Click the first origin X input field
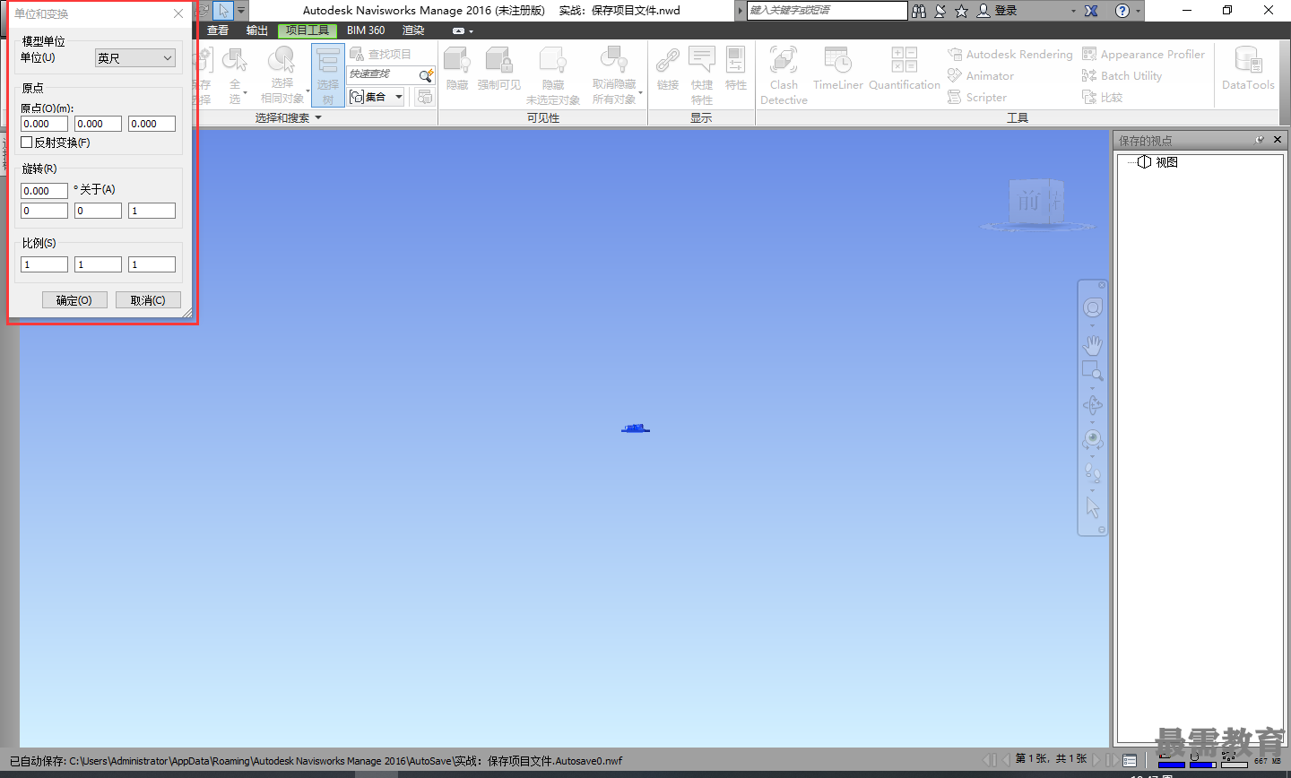Image resolution: width=1291 pixels, height=778 pixels. coord(44,124)
